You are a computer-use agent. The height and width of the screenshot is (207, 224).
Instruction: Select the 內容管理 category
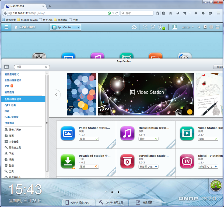[12, 142]
